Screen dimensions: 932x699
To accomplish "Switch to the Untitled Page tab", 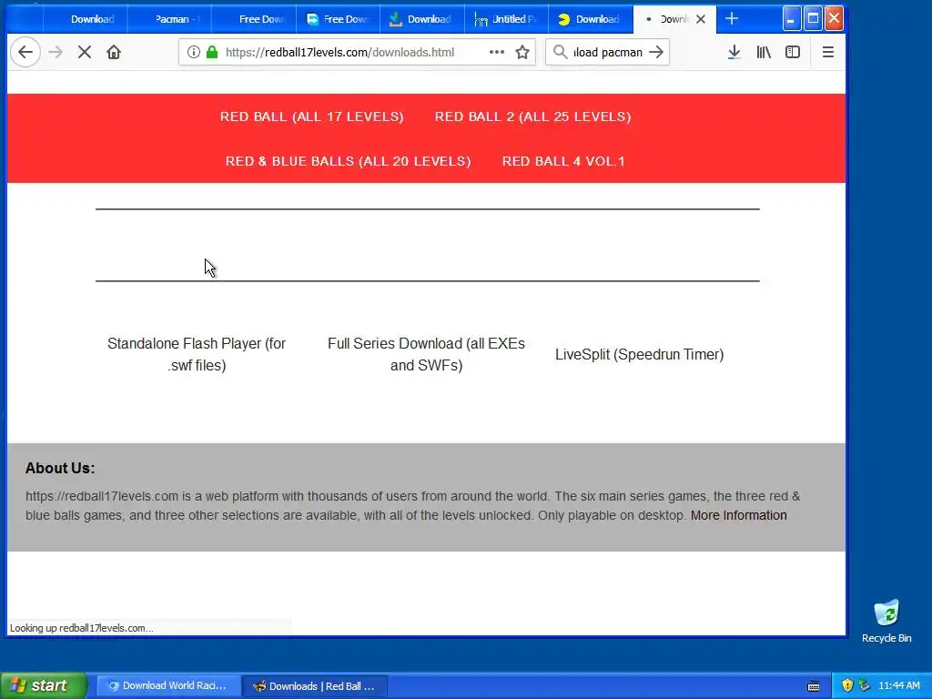I will click(x=506, y=19).
